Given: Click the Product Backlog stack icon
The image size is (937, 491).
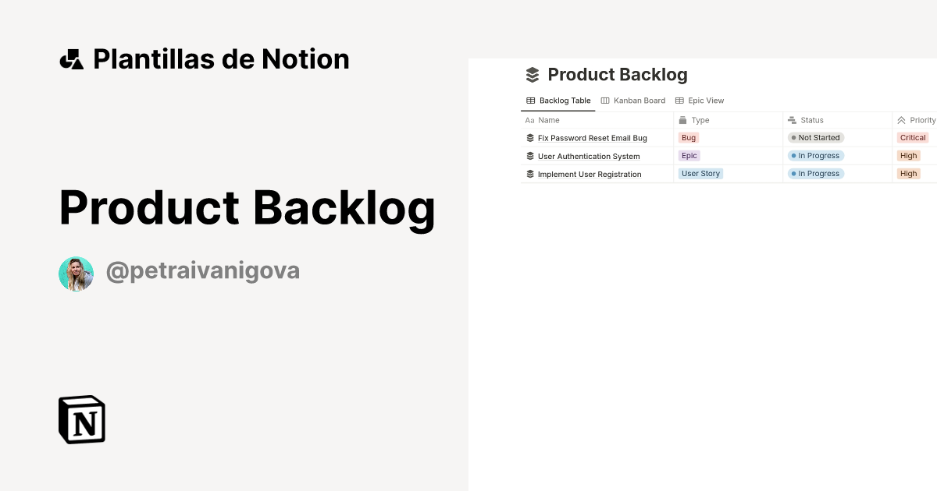Looking at the screenshot, I should pos(532,74).
